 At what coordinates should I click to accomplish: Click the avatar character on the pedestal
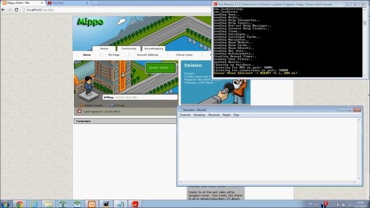click(88, 86)
